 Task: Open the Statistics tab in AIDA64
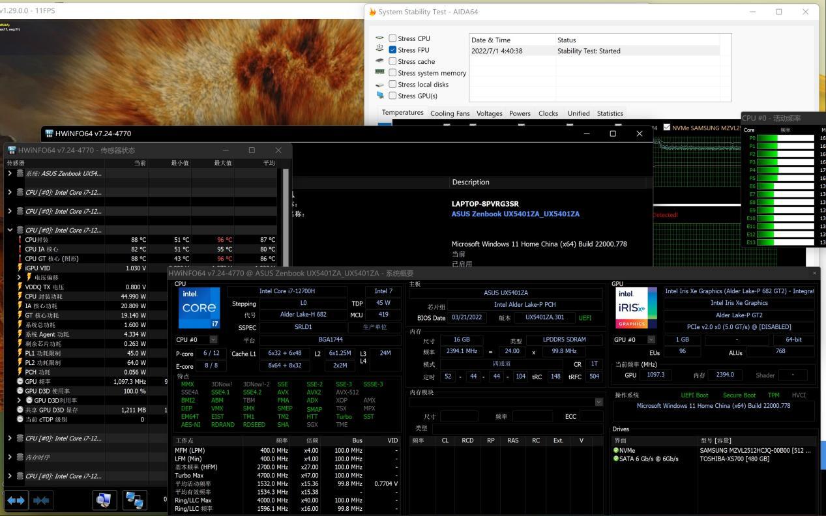pos(610,113)
